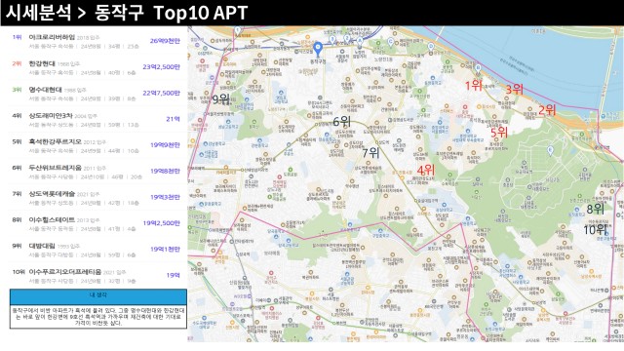
Task: Select the red 4위 map marker
Action: click(426, 171)
